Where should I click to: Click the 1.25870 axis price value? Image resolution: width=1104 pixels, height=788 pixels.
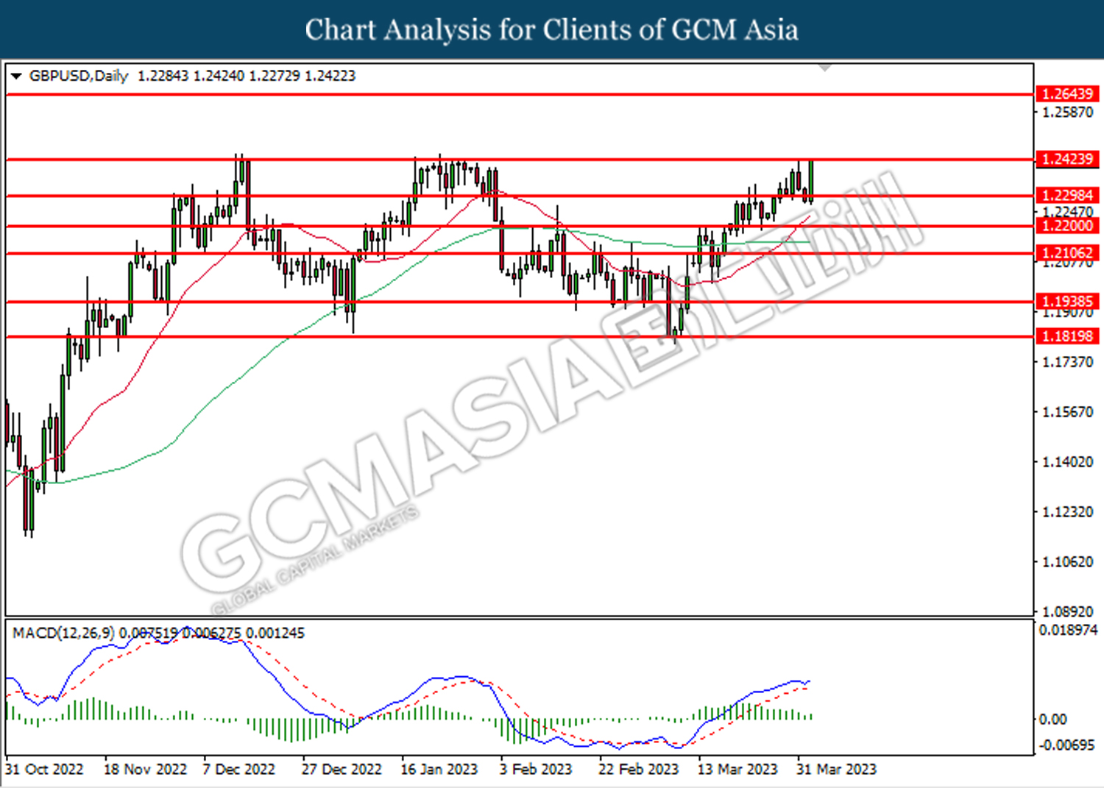tap(1068, 113)
